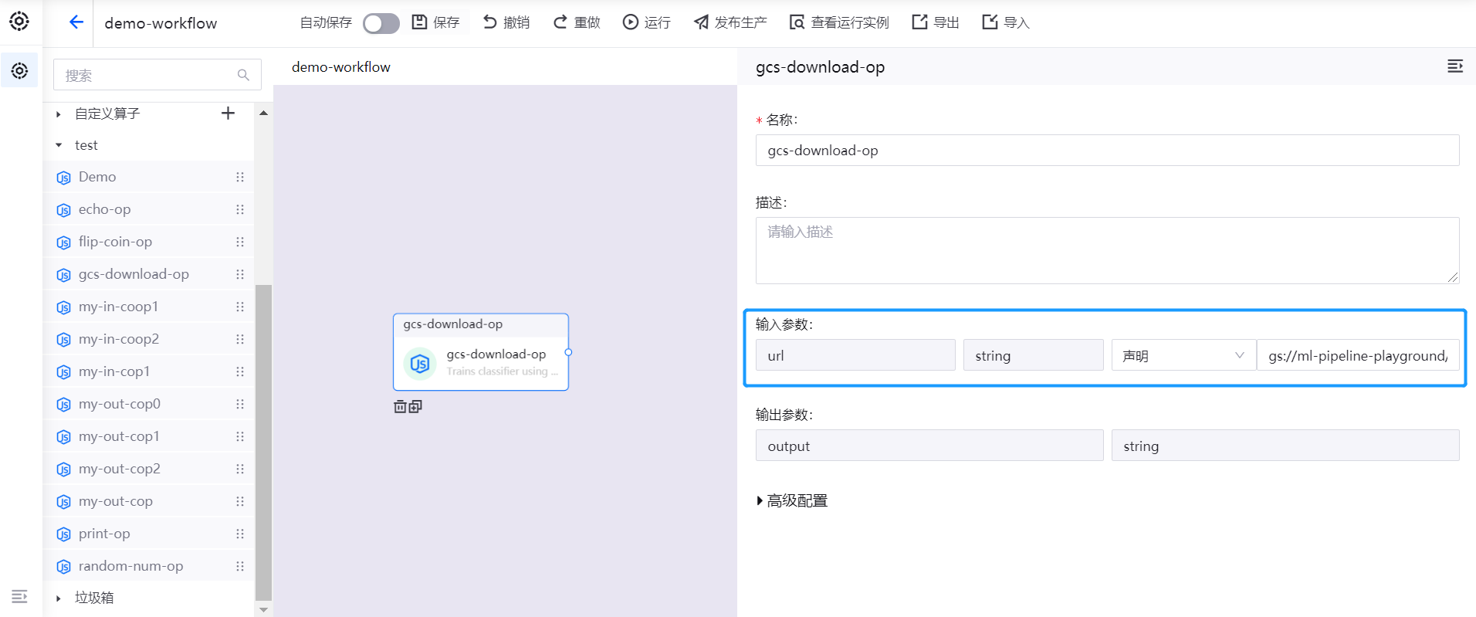The height and width of the screenshot is (617, 1476).
Task: Collapse the right panel using top-right menu icon
Action: click(1454, 66)
